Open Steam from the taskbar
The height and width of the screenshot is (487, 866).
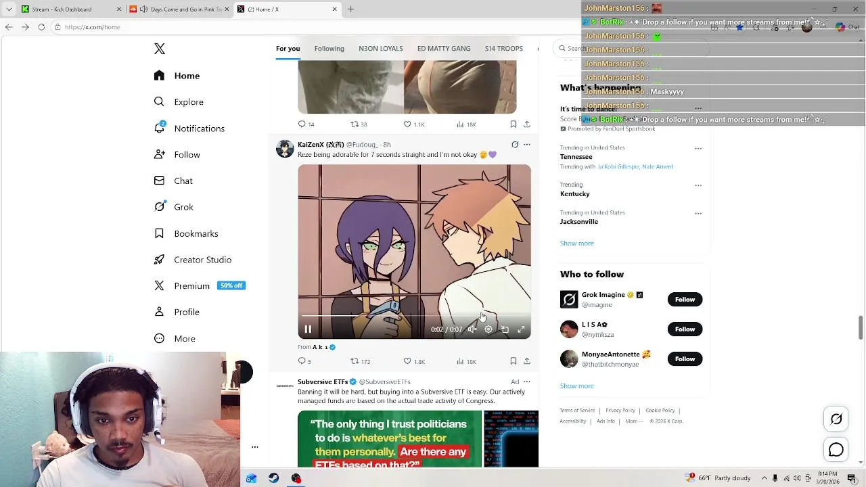point(273,478)
